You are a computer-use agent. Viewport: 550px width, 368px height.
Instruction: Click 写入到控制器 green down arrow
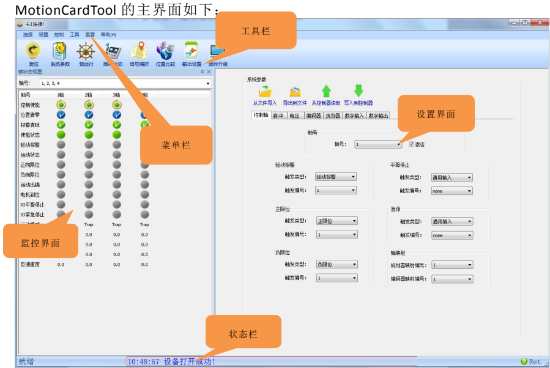[x=359, y=92]
